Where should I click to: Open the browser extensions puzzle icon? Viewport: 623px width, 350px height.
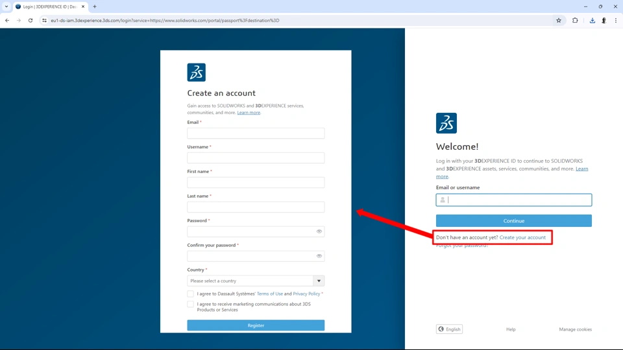coord(575,20)
